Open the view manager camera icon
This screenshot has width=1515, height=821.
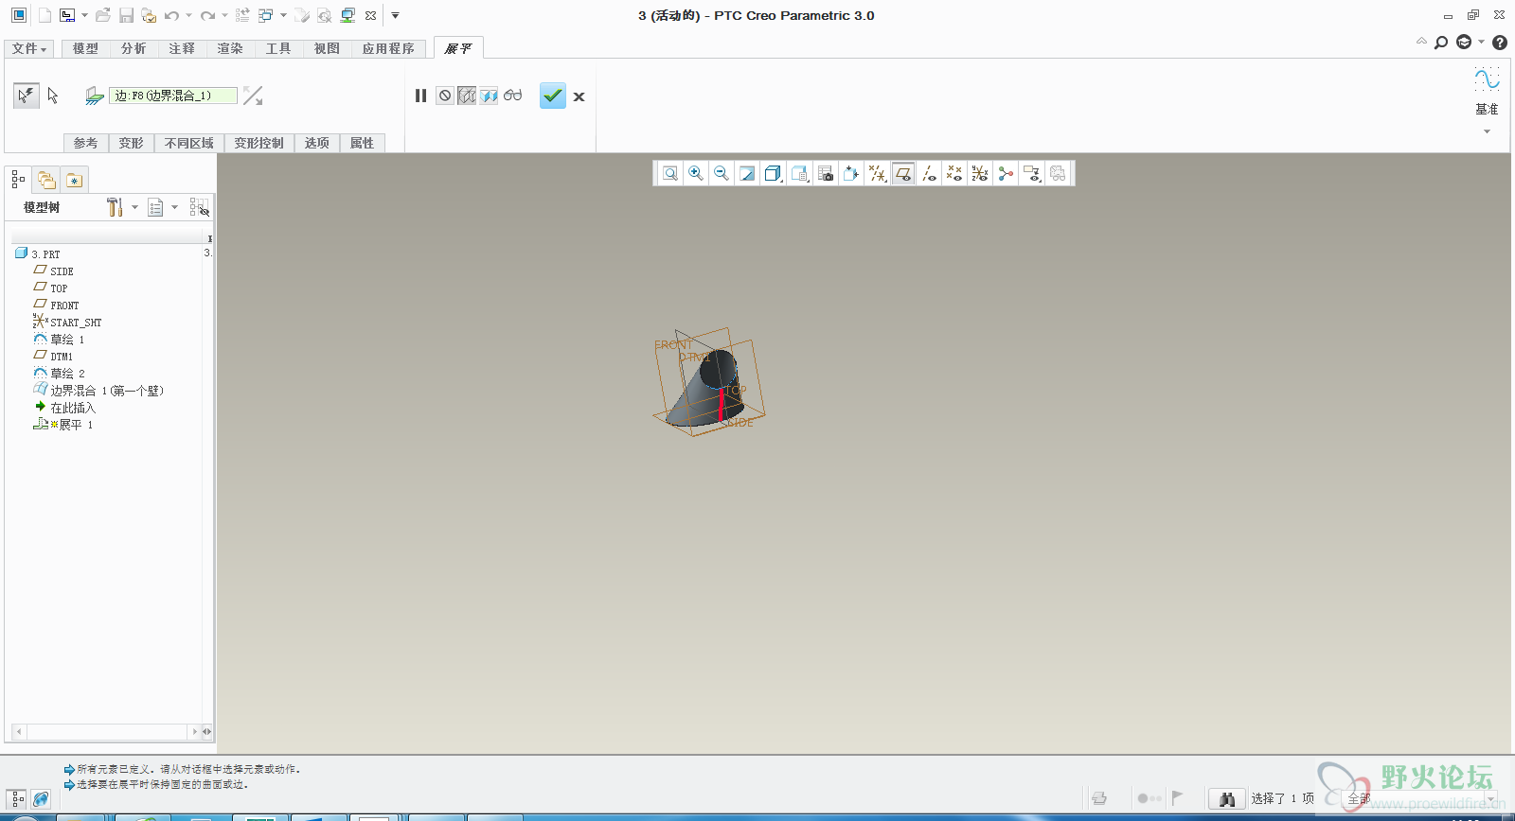click(826, 173)
